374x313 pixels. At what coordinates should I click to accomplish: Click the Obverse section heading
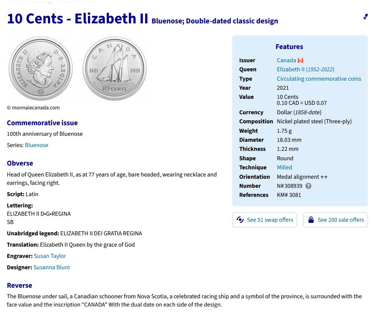pyautogui.click(x=20, y=163)
